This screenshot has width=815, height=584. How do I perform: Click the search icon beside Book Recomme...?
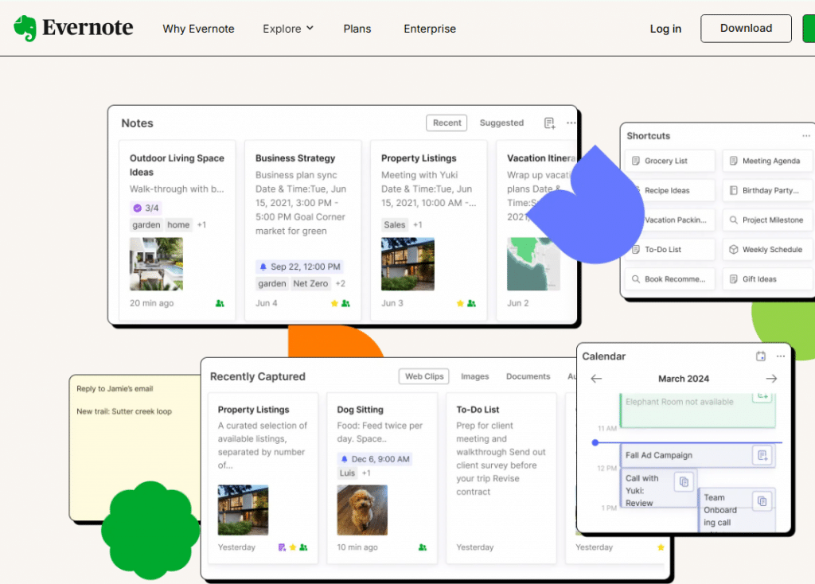click(x=635, y=279)
